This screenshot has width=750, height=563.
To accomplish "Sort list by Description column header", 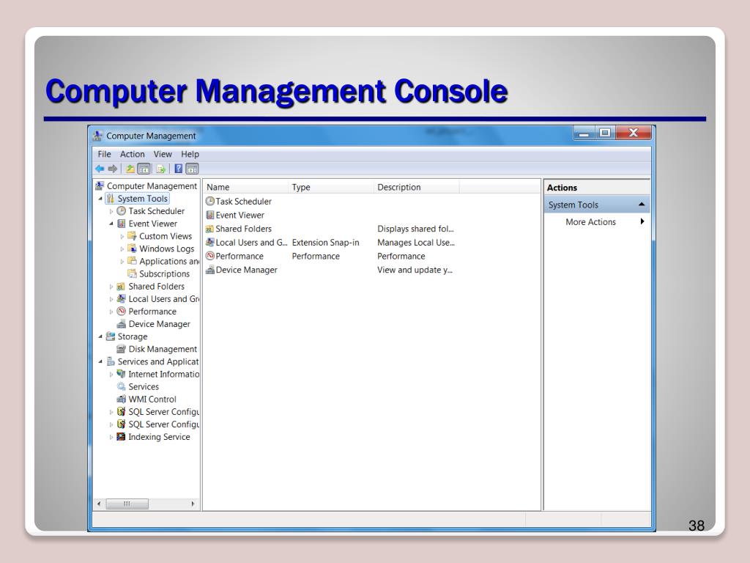I will 416,187.
